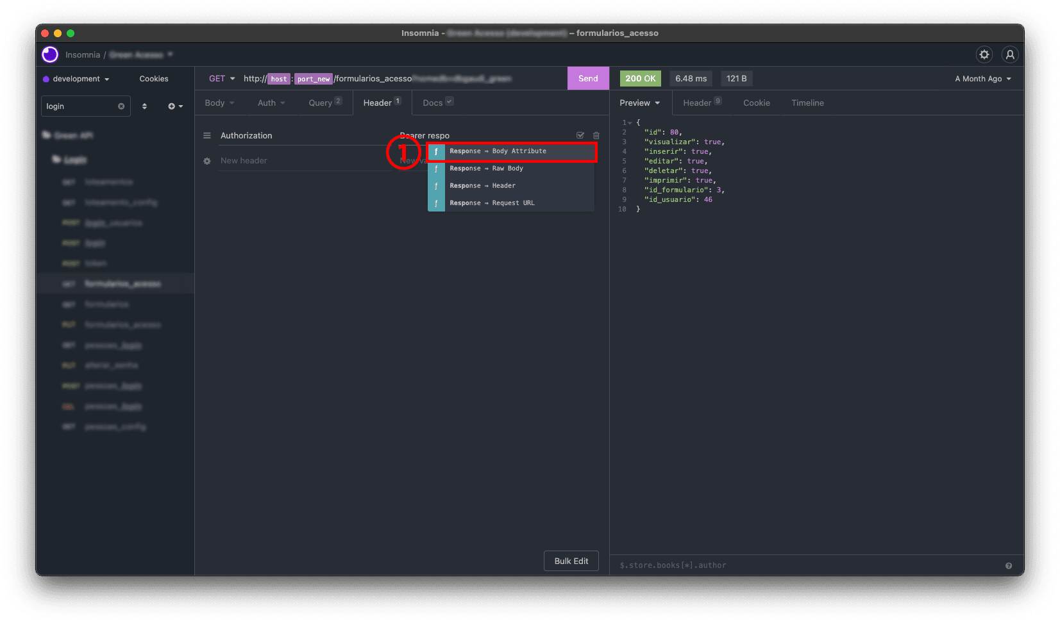Switch to the Timeline response tab
Screen dimensions: 1060x623
807,103
